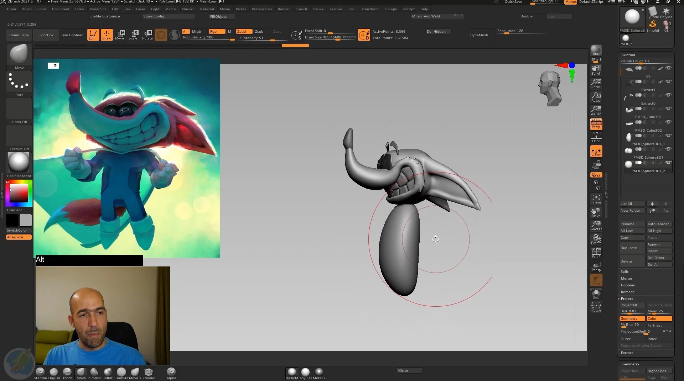Click the Actual size icon

[596, 97]
